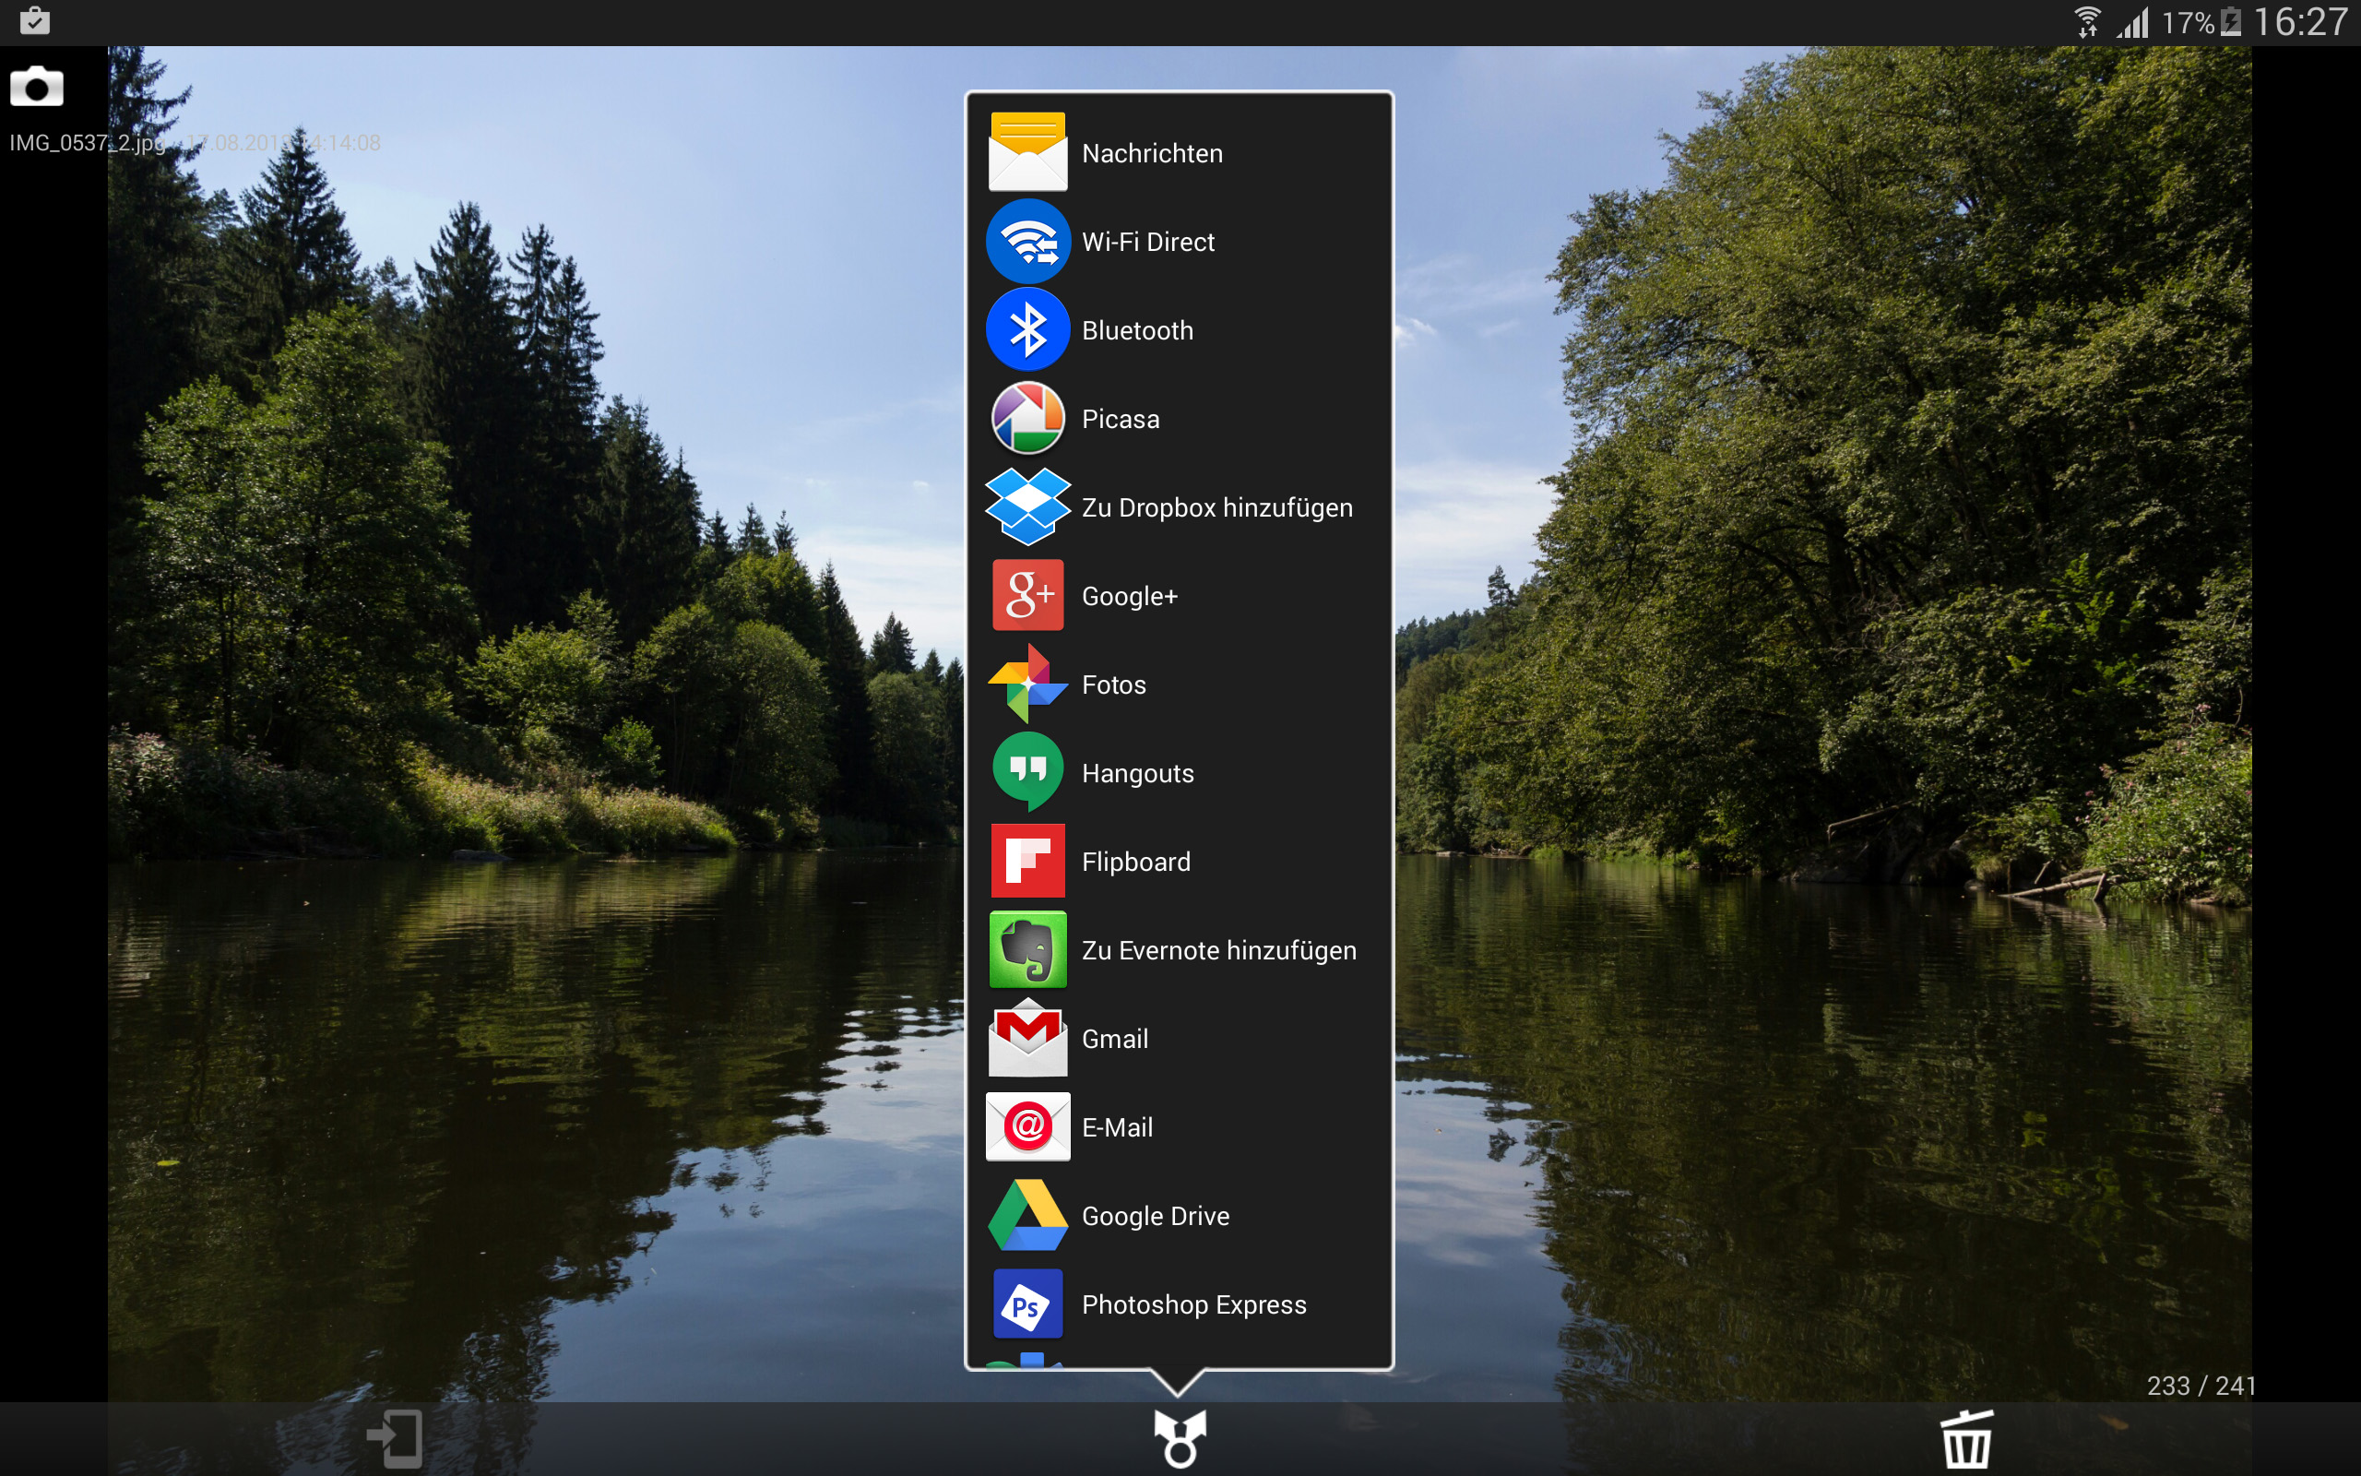
Task: Tap the trash delete icon
Action: click(x=1966, y=1439)
